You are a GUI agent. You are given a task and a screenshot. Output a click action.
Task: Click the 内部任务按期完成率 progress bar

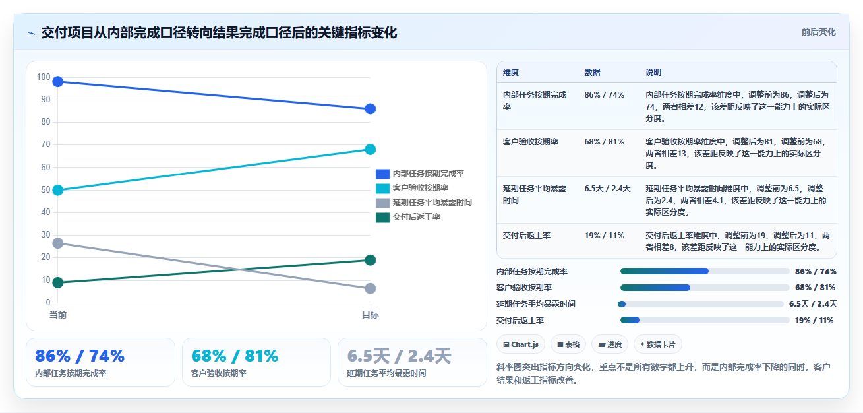tap(705, 271)
